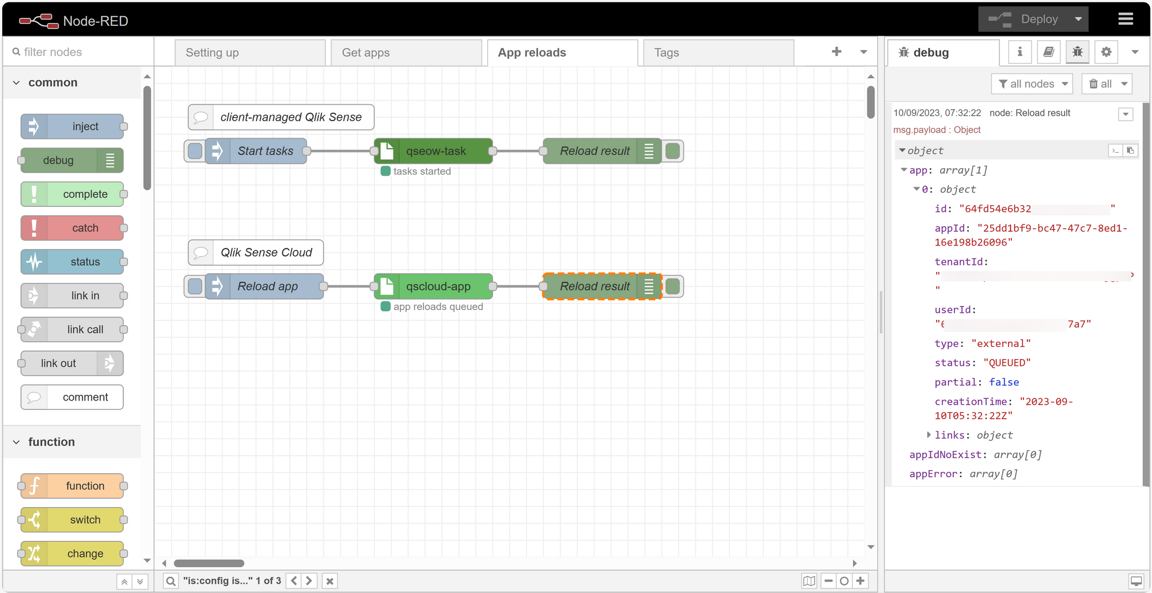The image size is (1152, 593).
Task: Toggle the top Reload result debug output
Action: [x=672, y=151]
